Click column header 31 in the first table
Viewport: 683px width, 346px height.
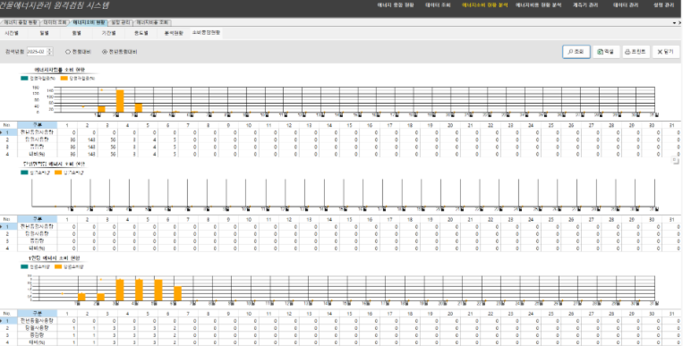click(x=671, y=125)
